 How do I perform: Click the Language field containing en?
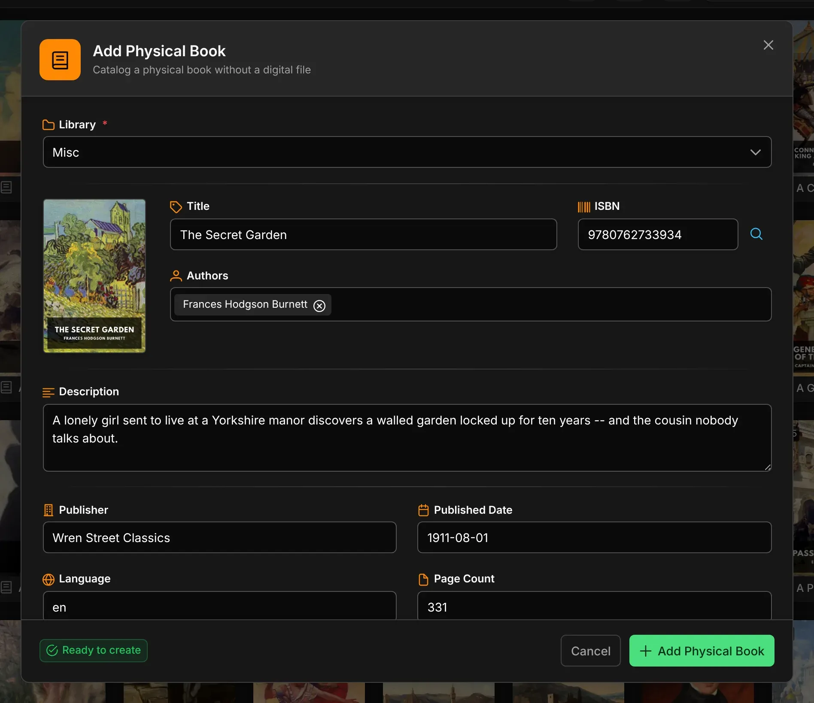coord(219,606)
